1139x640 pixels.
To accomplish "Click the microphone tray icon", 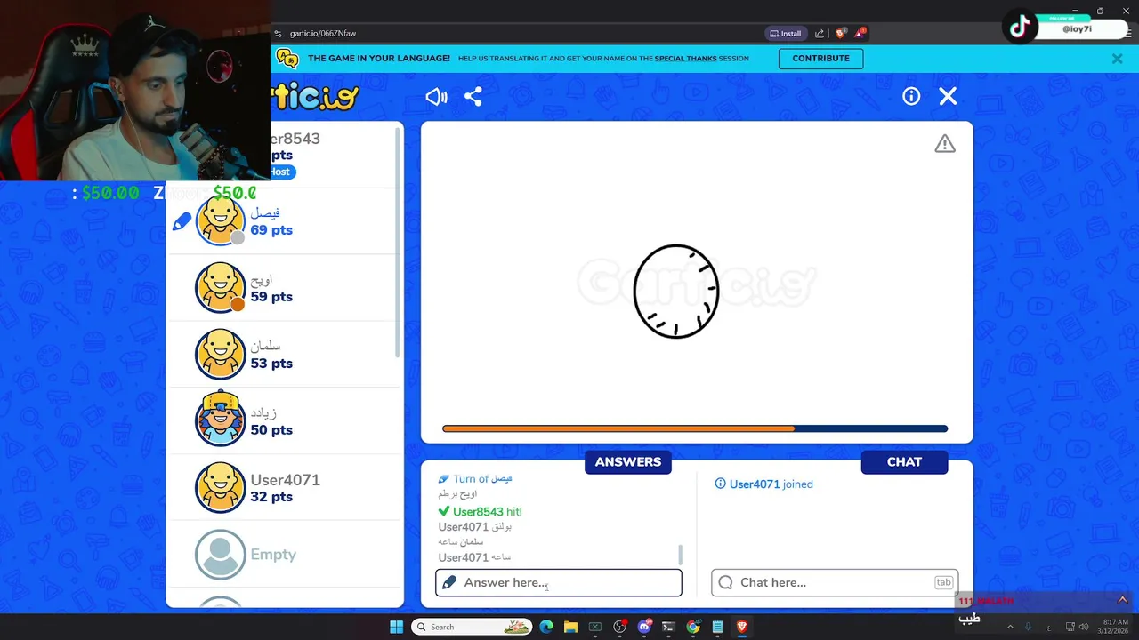I will (x=1029, y=627).
